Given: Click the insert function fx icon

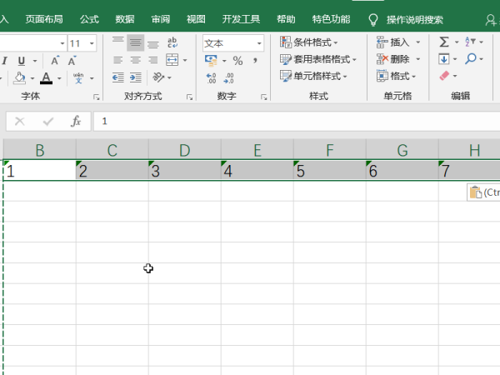Looking at the screenshot, I should pyautogui.click(x=76, y=122).
